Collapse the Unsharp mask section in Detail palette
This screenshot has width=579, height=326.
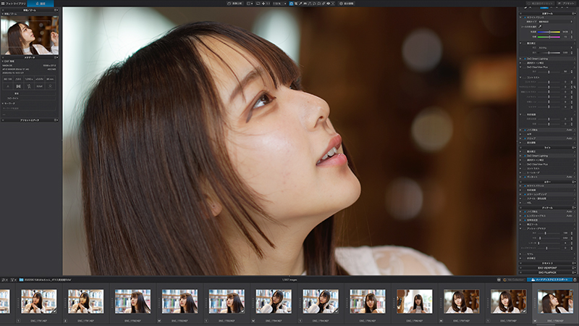[520, 228]
